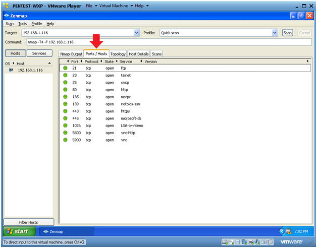
Task: Click the green status icon on microsoft-ds row
Action: (x=65, y=118)
